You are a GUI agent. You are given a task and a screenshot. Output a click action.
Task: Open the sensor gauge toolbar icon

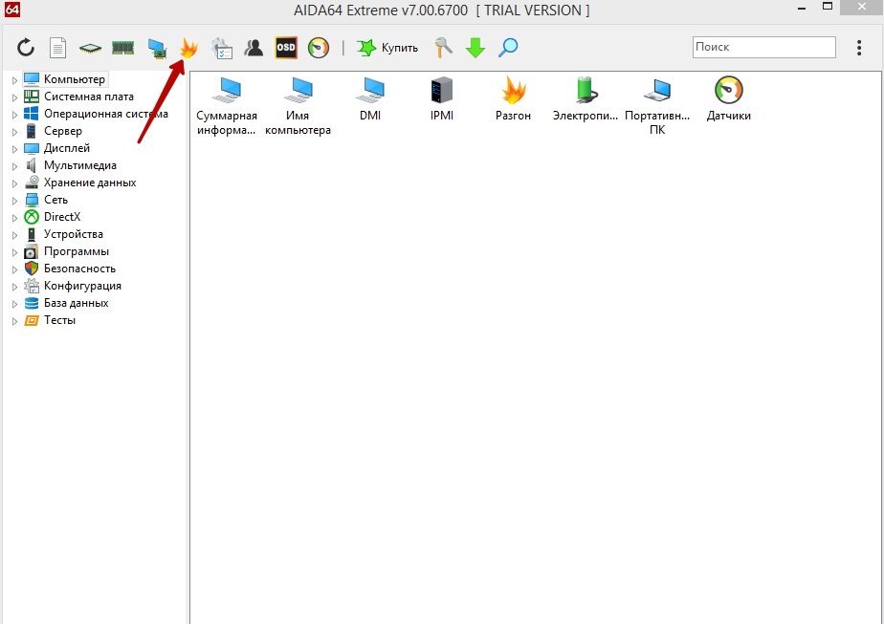click(319, 48)
